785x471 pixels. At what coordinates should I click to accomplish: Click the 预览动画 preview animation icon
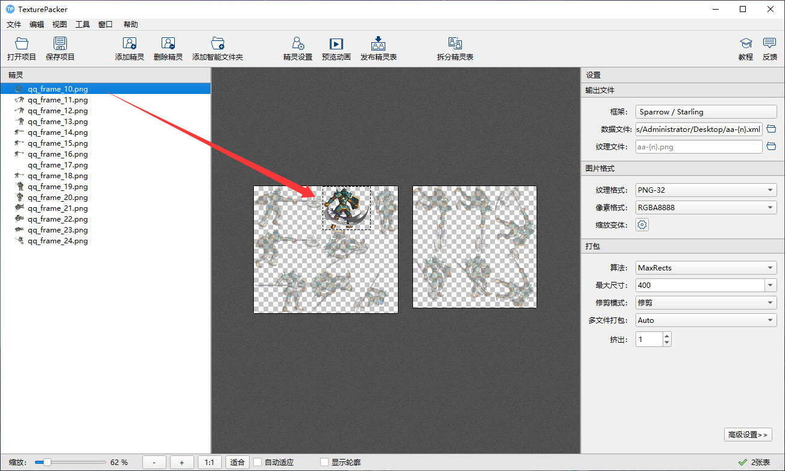click(336, 44)
